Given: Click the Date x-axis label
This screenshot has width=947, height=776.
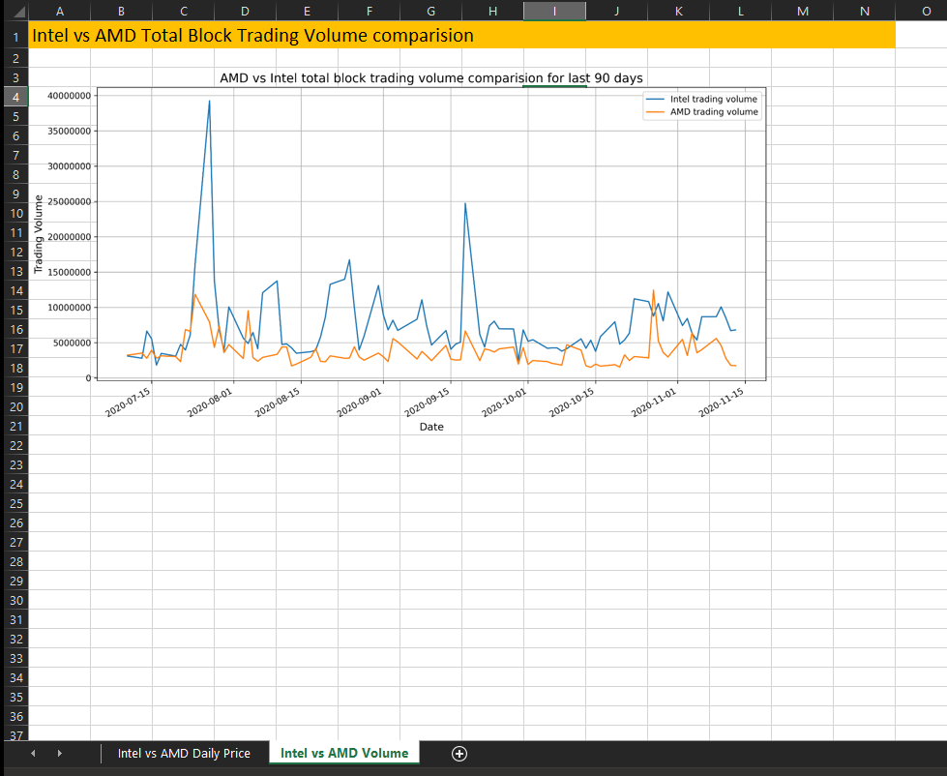Looking at the screenshot, I should [431, 427].
